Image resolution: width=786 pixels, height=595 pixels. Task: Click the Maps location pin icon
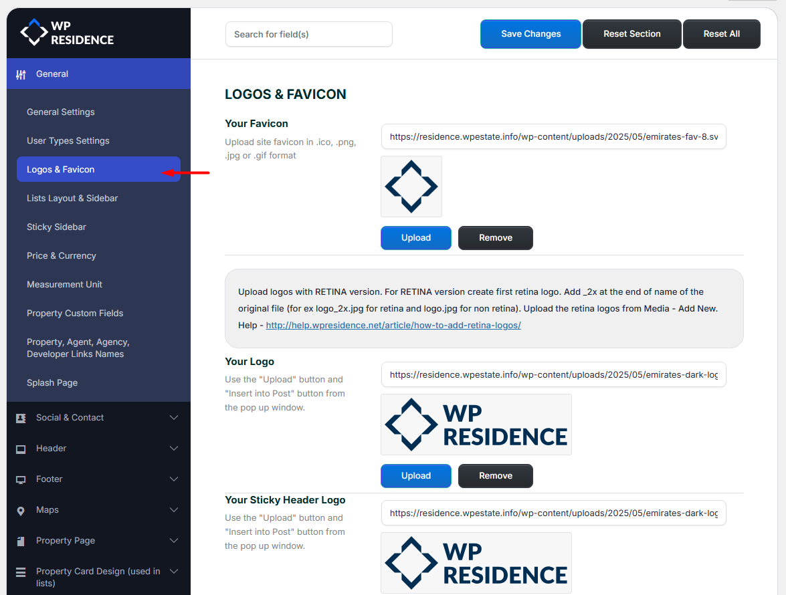click(21, 510)
